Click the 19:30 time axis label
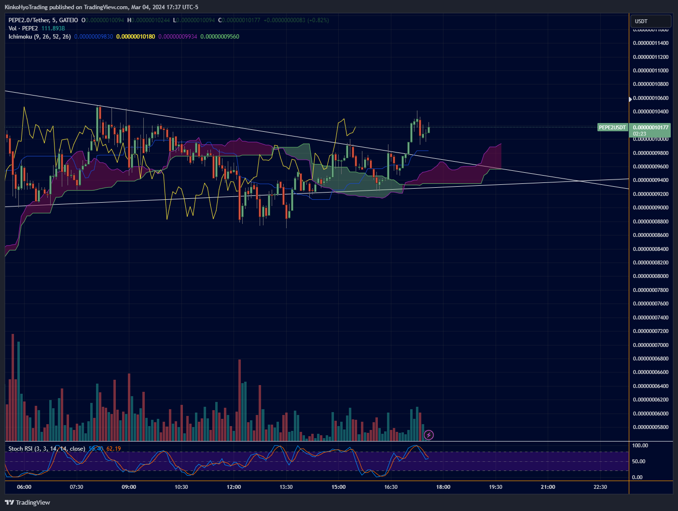This screenshot has width=678, height=511. click(496, 487)
